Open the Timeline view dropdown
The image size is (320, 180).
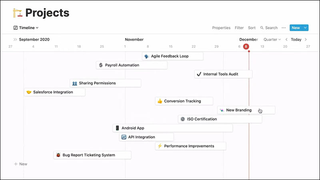(26, 28)
